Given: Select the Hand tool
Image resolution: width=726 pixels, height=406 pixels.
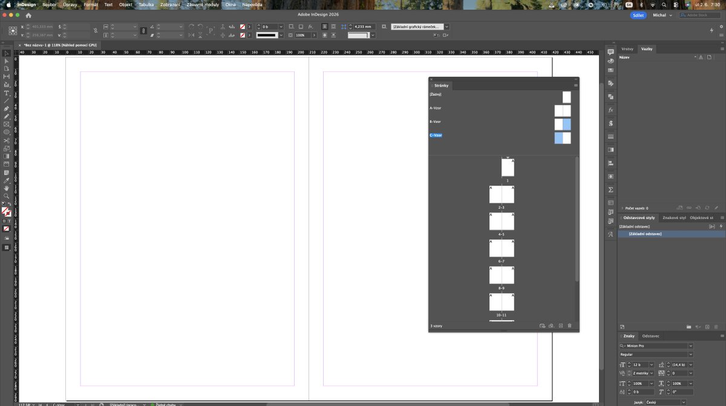Looking at the screenshot, I should (x=7, y=188).
